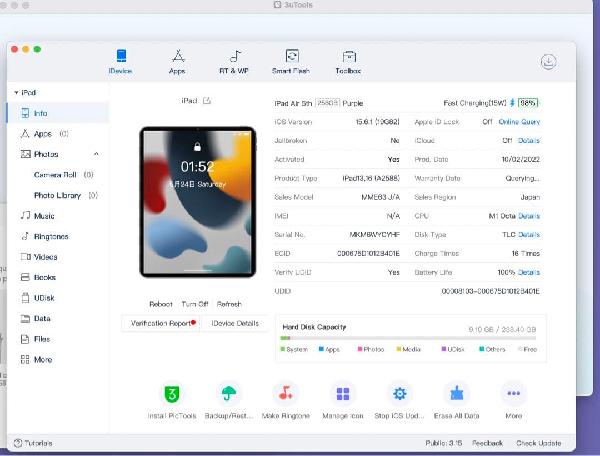
Task: Go to Smart Flash tab
Action: click(291, 62)
